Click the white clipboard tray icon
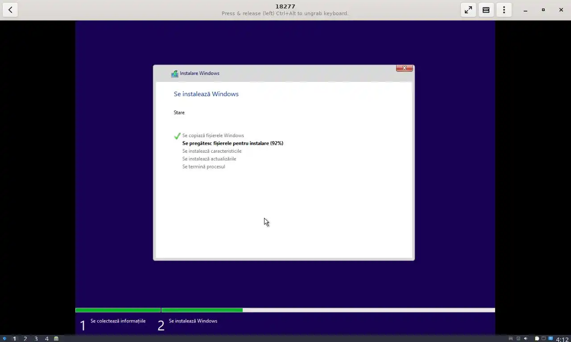 coord(537,338)
